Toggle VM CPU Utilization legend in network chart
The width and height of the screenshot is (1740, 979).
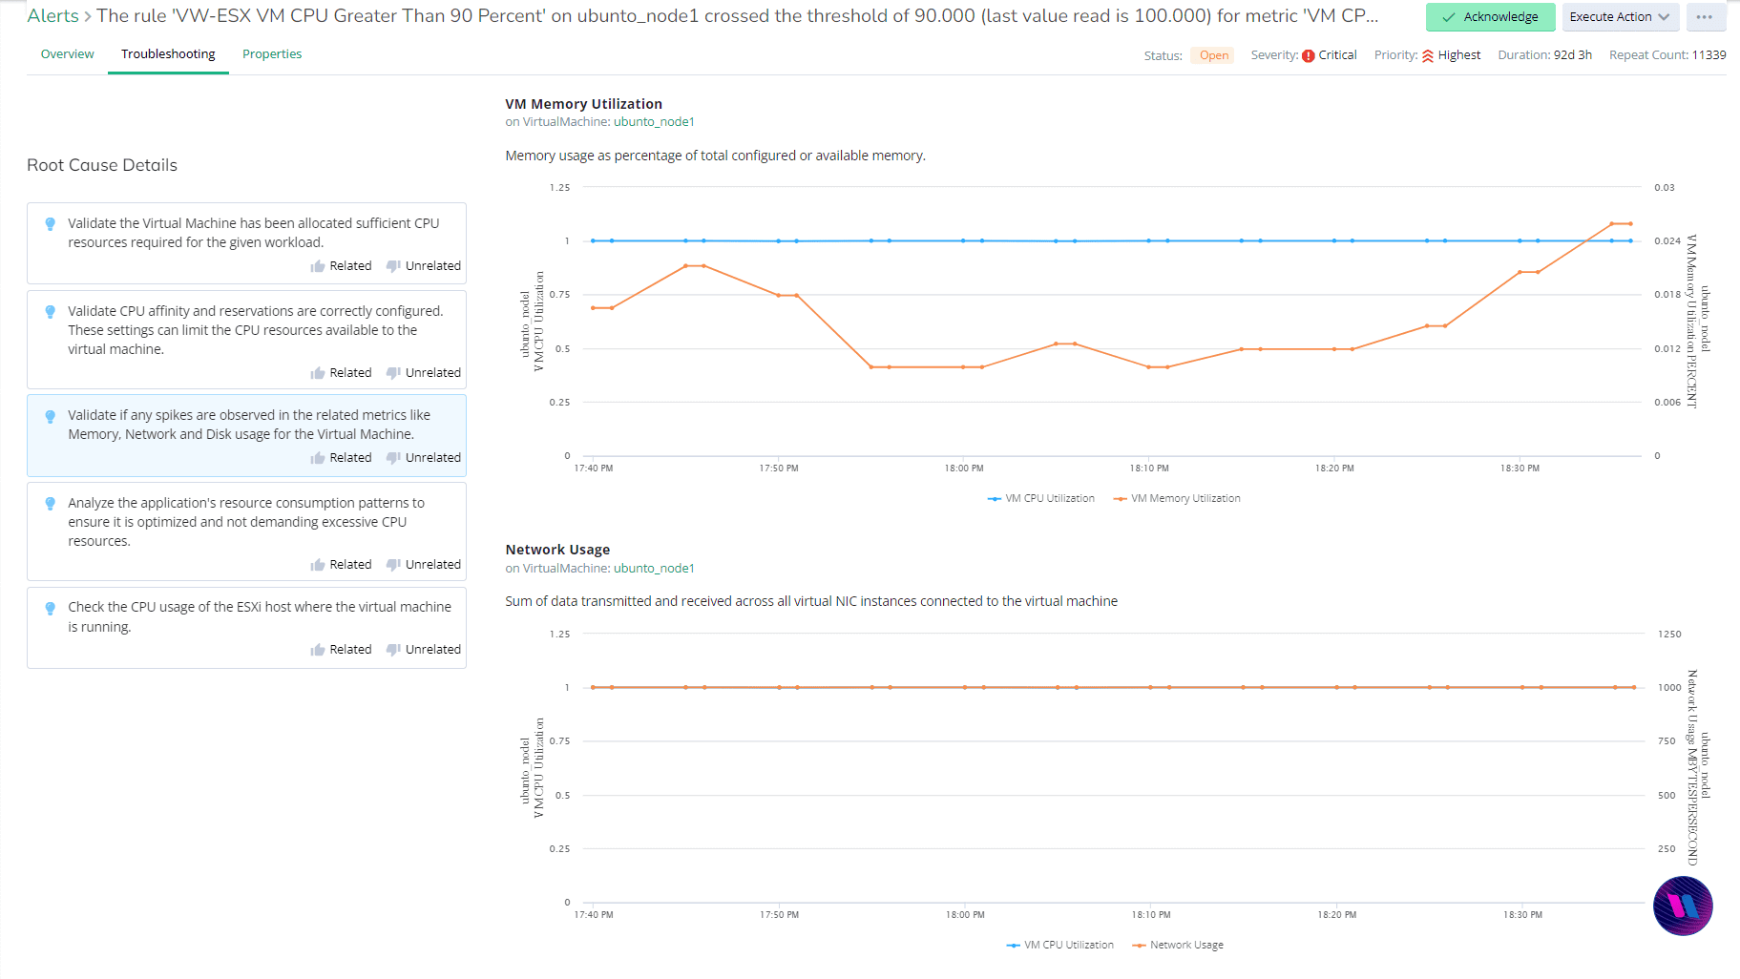(x=1060, y=946)
